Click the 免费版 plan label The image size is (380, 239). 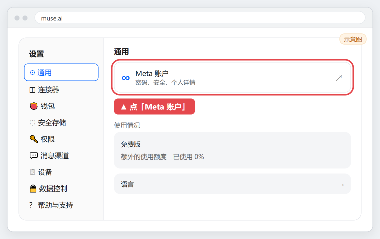tap(131, 144)
